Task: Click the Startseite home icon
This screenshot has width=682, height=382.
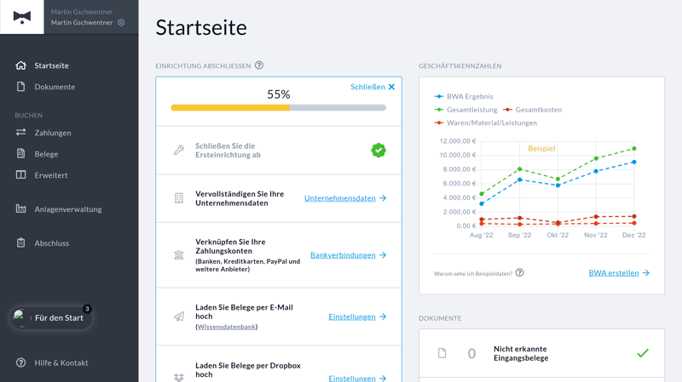Action: pyautogui.click(x=20, y=66)
